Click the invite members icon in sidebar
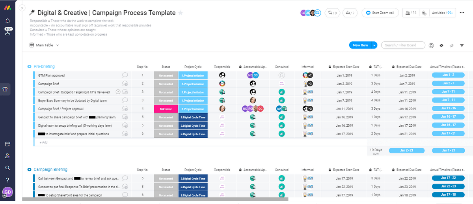 pos(7,156)
